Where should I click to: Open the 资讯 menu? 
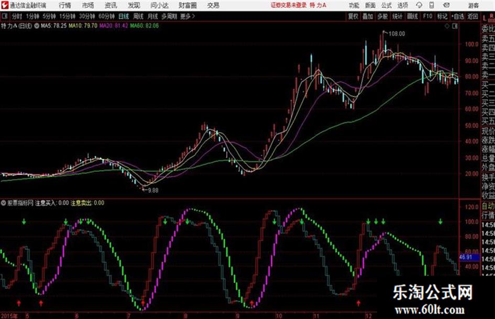111,5
